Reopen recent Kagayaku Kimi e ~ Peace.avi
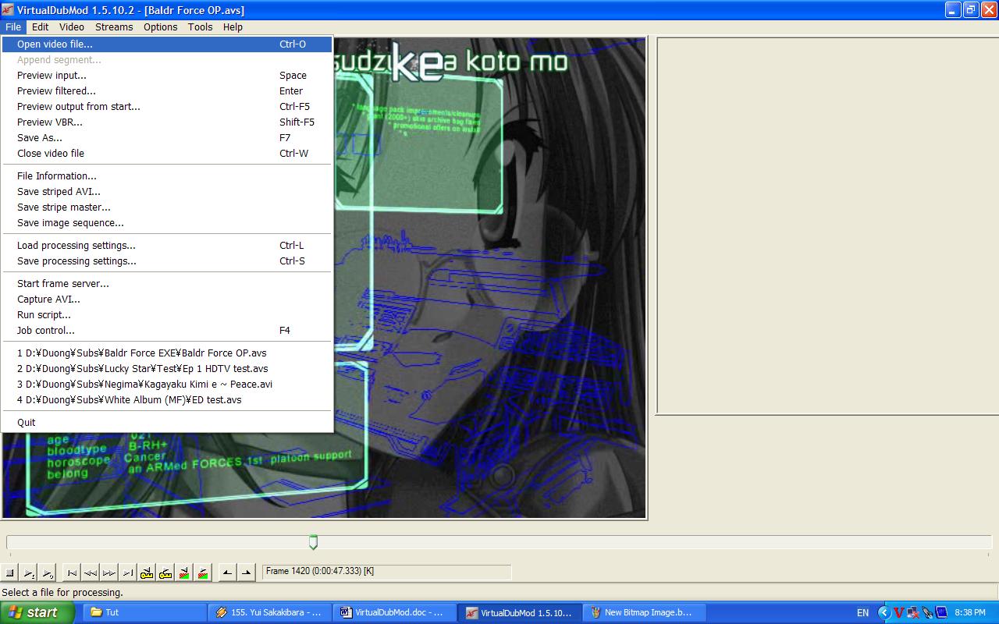 pyautogui.click(x=167, y=385)
